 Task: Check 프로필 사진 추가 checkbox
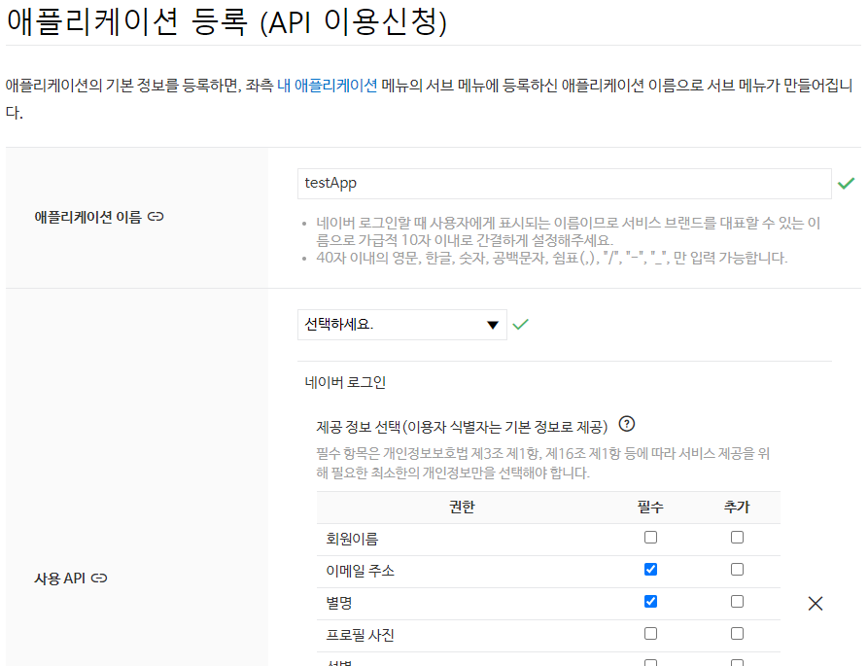point(737,633)
